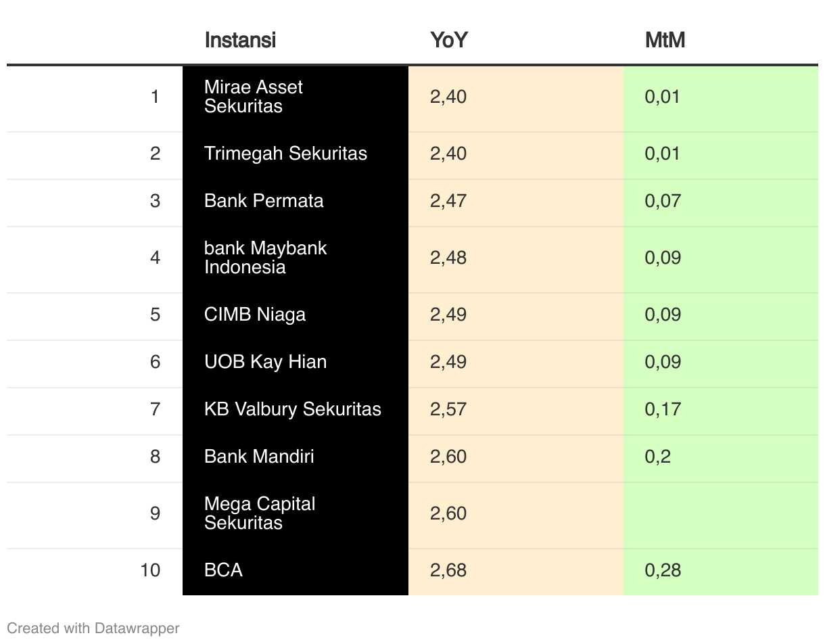Click the empty MtM cell for Mega Capital

pyautogui.click(x=721, y=513)
